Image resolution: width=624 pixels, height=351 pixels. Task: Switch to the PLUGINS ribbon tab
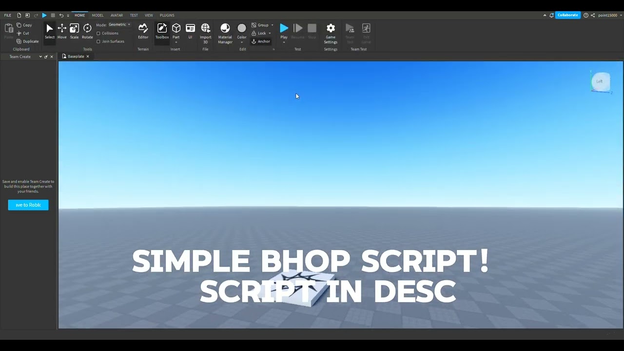(x=167, y=15)
